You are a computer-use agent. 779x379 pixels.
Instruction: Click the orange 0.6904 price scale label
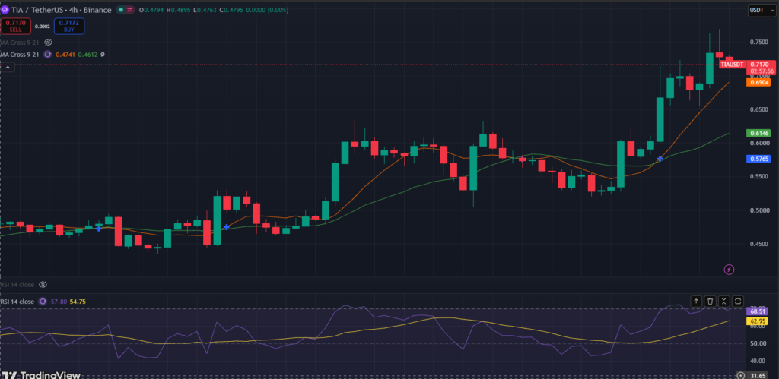click(x=758, y=82)
